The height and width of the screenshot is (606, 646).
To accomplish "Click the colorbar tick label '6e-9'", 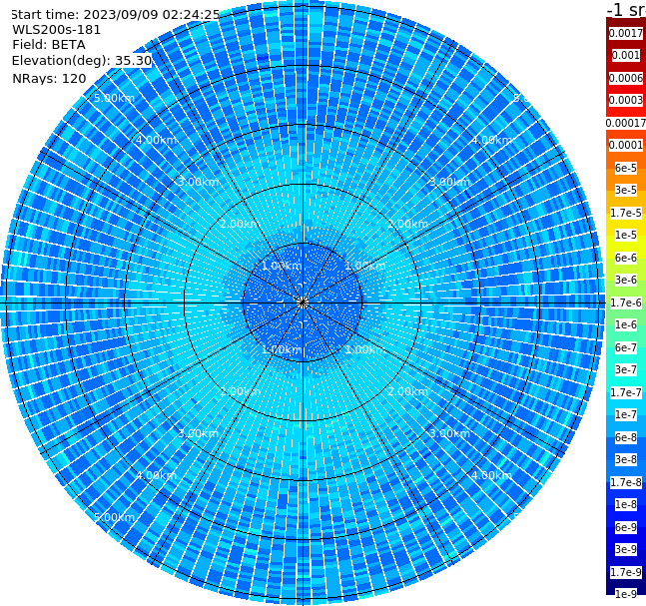I will tap(626, 527).
